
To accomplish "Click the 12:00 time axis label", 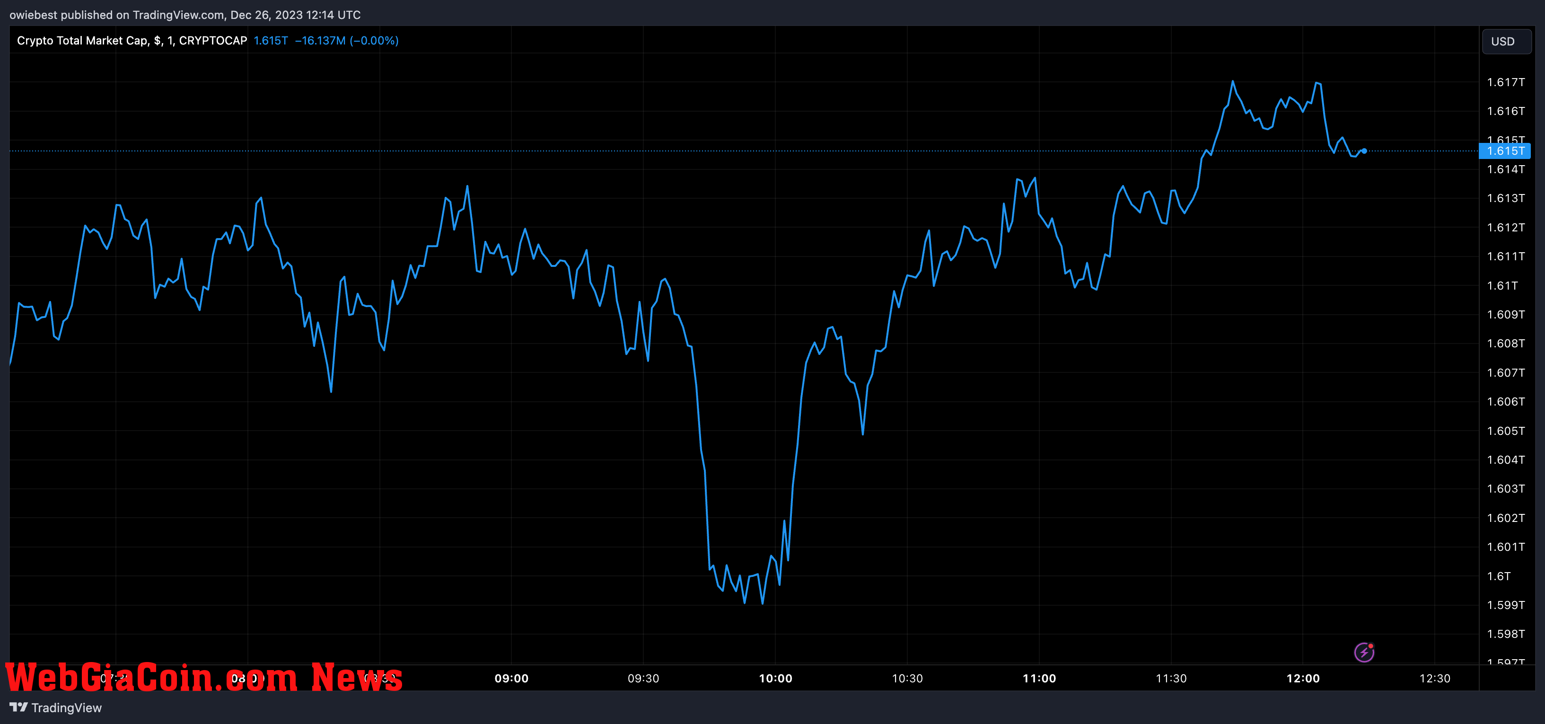I will click(1303, 679).
